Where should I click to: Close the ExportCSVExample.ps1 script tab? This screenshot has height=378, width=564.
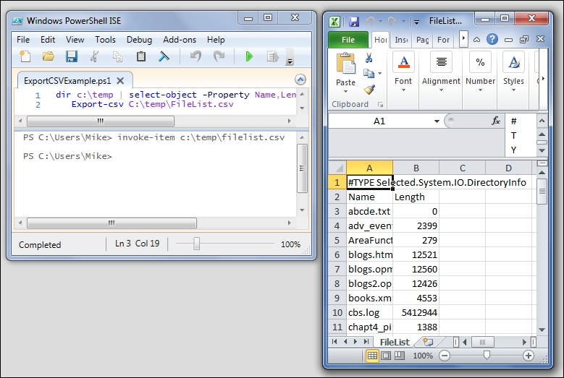pyautogui.click(x=120, y=81)
